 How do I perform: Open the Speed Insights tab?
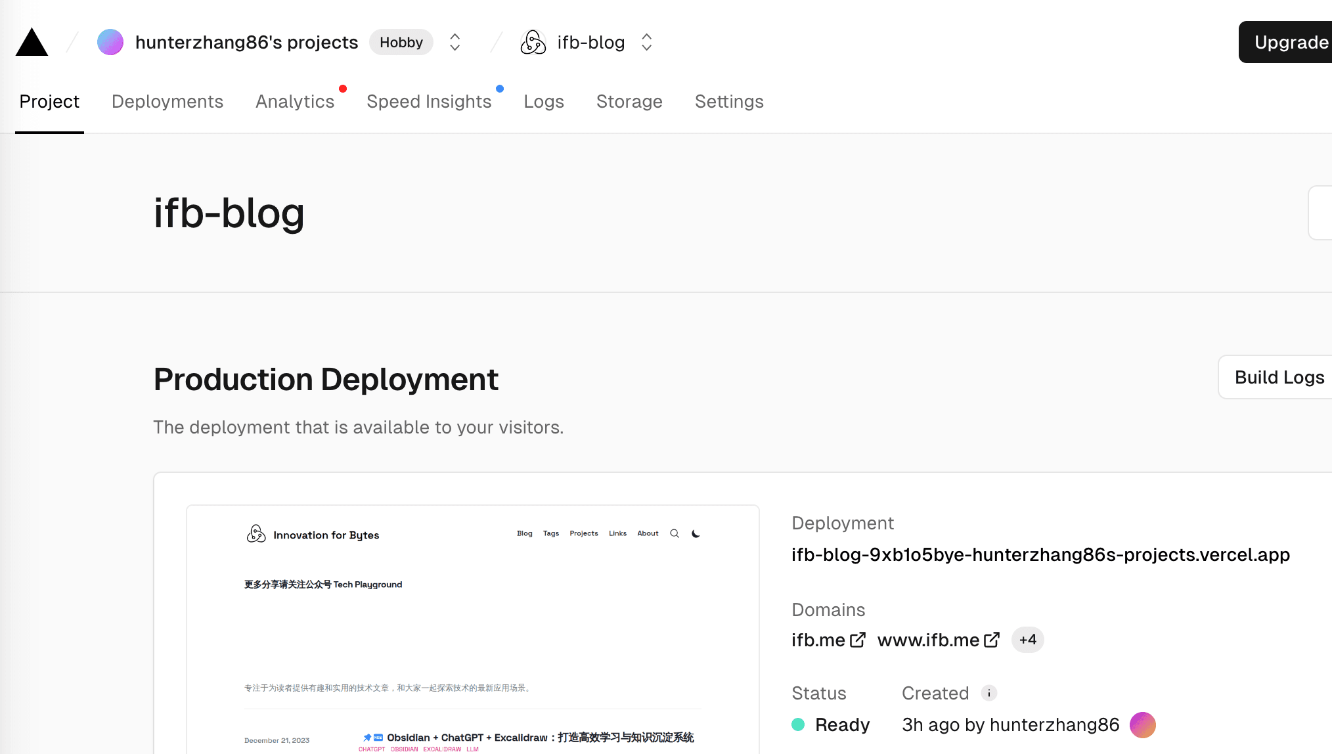point(429,102)
